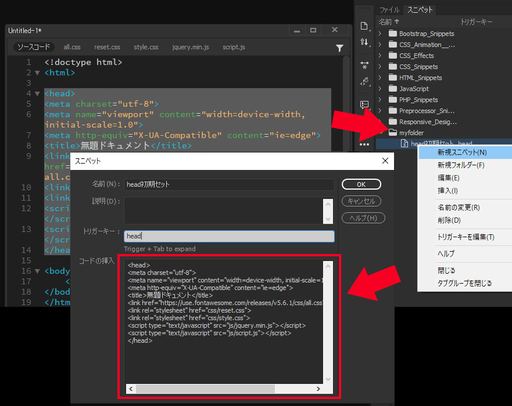Click the ヘルプ(H) button
The width and height of the screenshot is (512, 406).
click(x=363, y=218)
